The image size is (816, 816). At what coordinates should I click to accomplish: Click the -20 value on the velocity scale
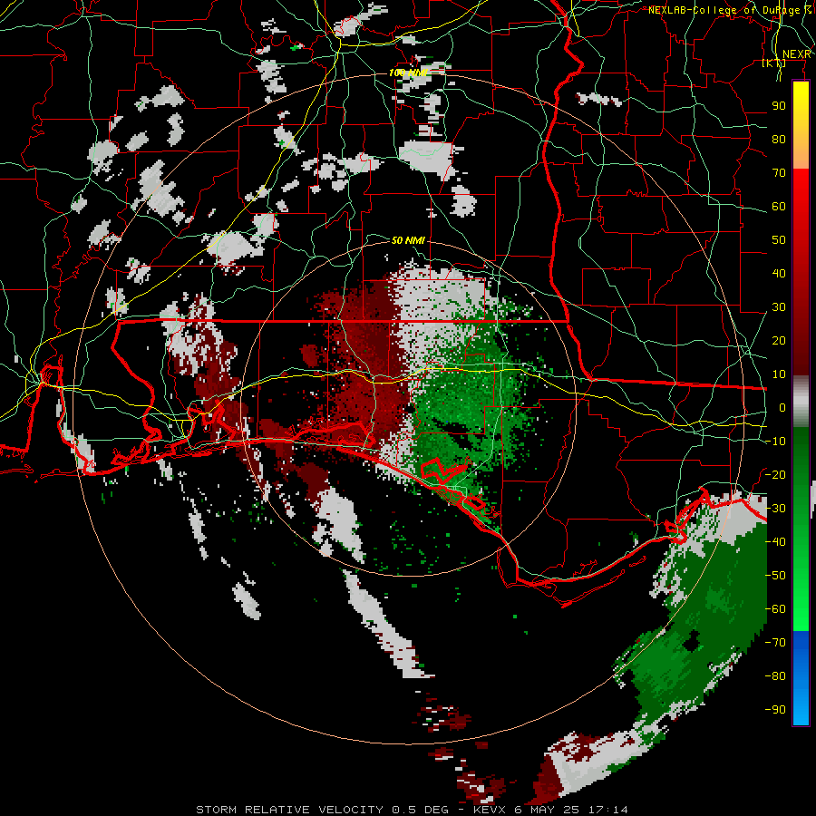(x=775, y=474)
